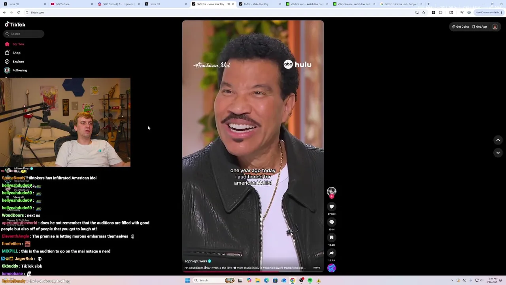Open the taskbar clock and date
This screenshot has height=285, width=506.
[493, 280]
